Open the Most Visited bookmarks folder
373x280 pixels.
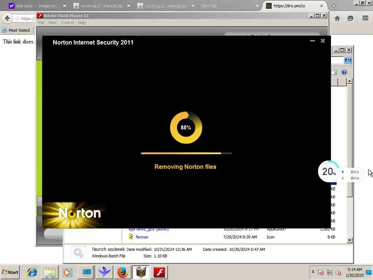[16, 30]
